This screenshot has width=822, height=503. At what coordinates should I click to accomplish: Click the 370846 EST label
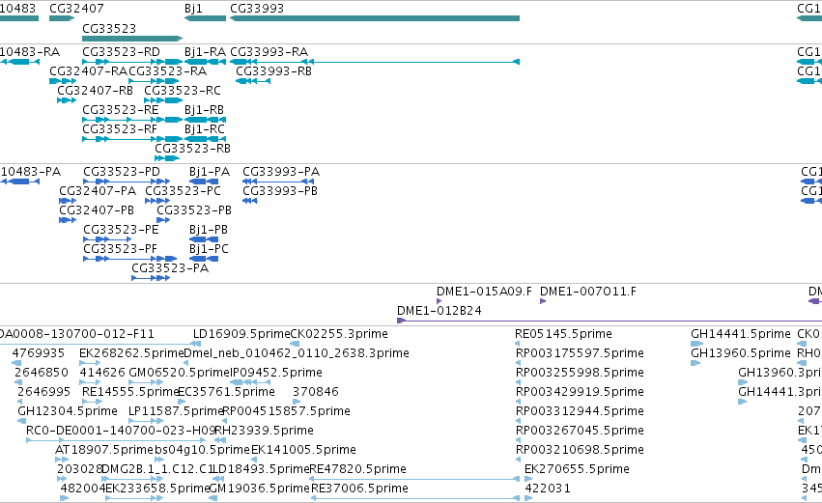click(316, 392)
